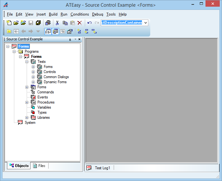The height and width of the screenshot is (181, 222).
Task: Click the Copy icon
Action: pos(65,23)
